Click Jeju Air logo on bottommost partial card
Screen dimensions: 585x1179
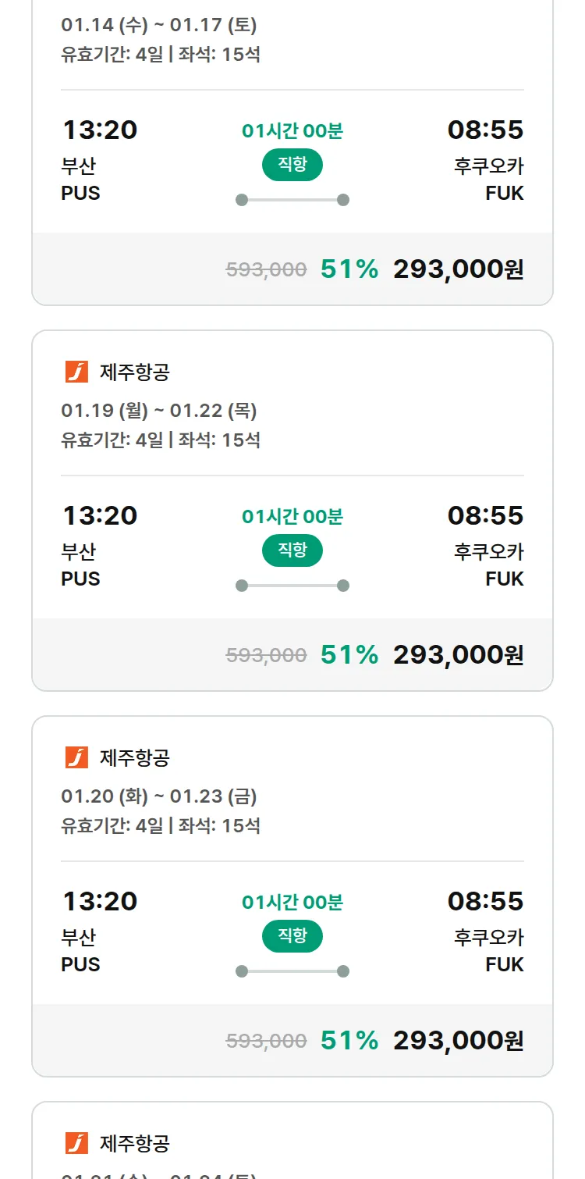tap(76, 1143)
